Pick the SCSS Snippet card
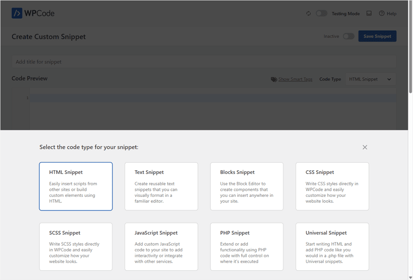The width and height of the screenshot is (413, 280). pos(76,247)
